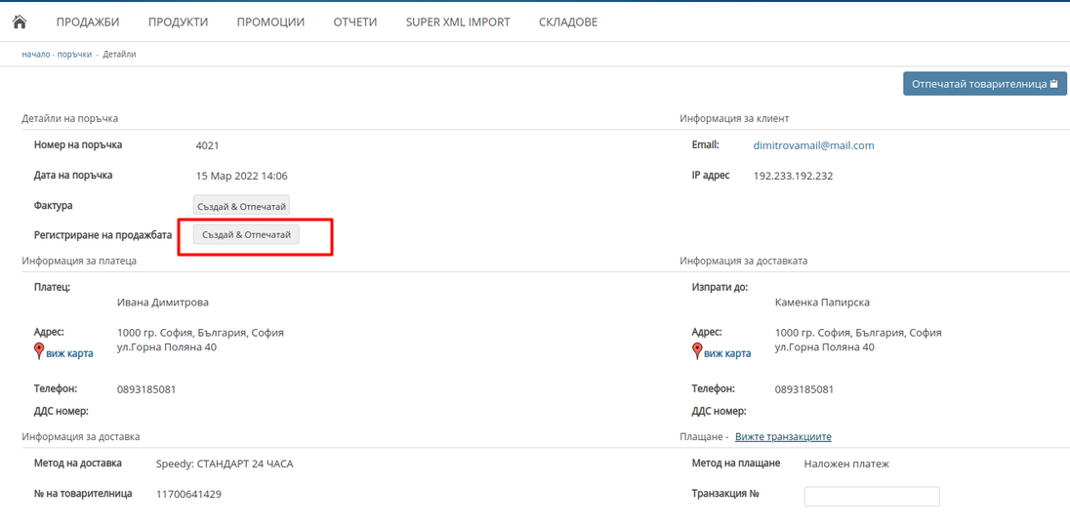The image size is (1070, 526).
Task: Open SUPER XML IMPORT menu
Action: click(x=458, y=21)
